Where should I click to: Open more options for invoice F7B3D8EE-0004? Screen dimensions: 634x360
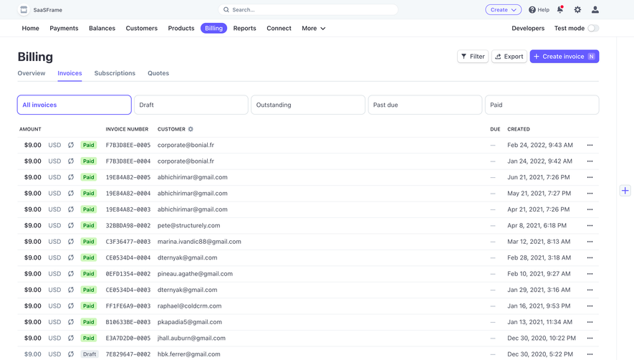point(590,161)
